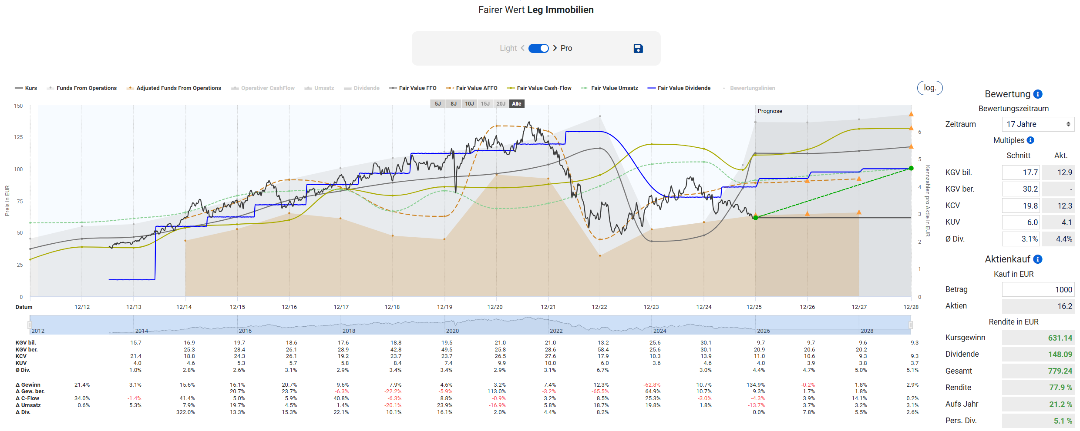The image size is (1080, 431).
Task: Enable Operativer CashFlow in the legend
Action: click(x=263, y=88)
